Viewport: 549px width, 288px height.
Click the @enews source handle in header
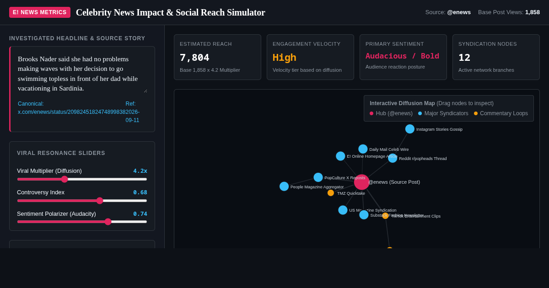point(459,12)
